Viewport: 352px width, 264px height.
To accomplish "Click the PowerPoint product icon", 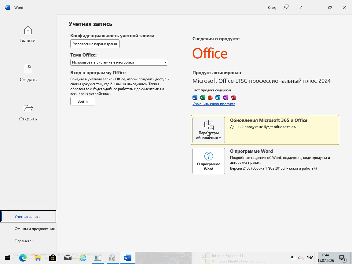I will click(x=210, y=98).
